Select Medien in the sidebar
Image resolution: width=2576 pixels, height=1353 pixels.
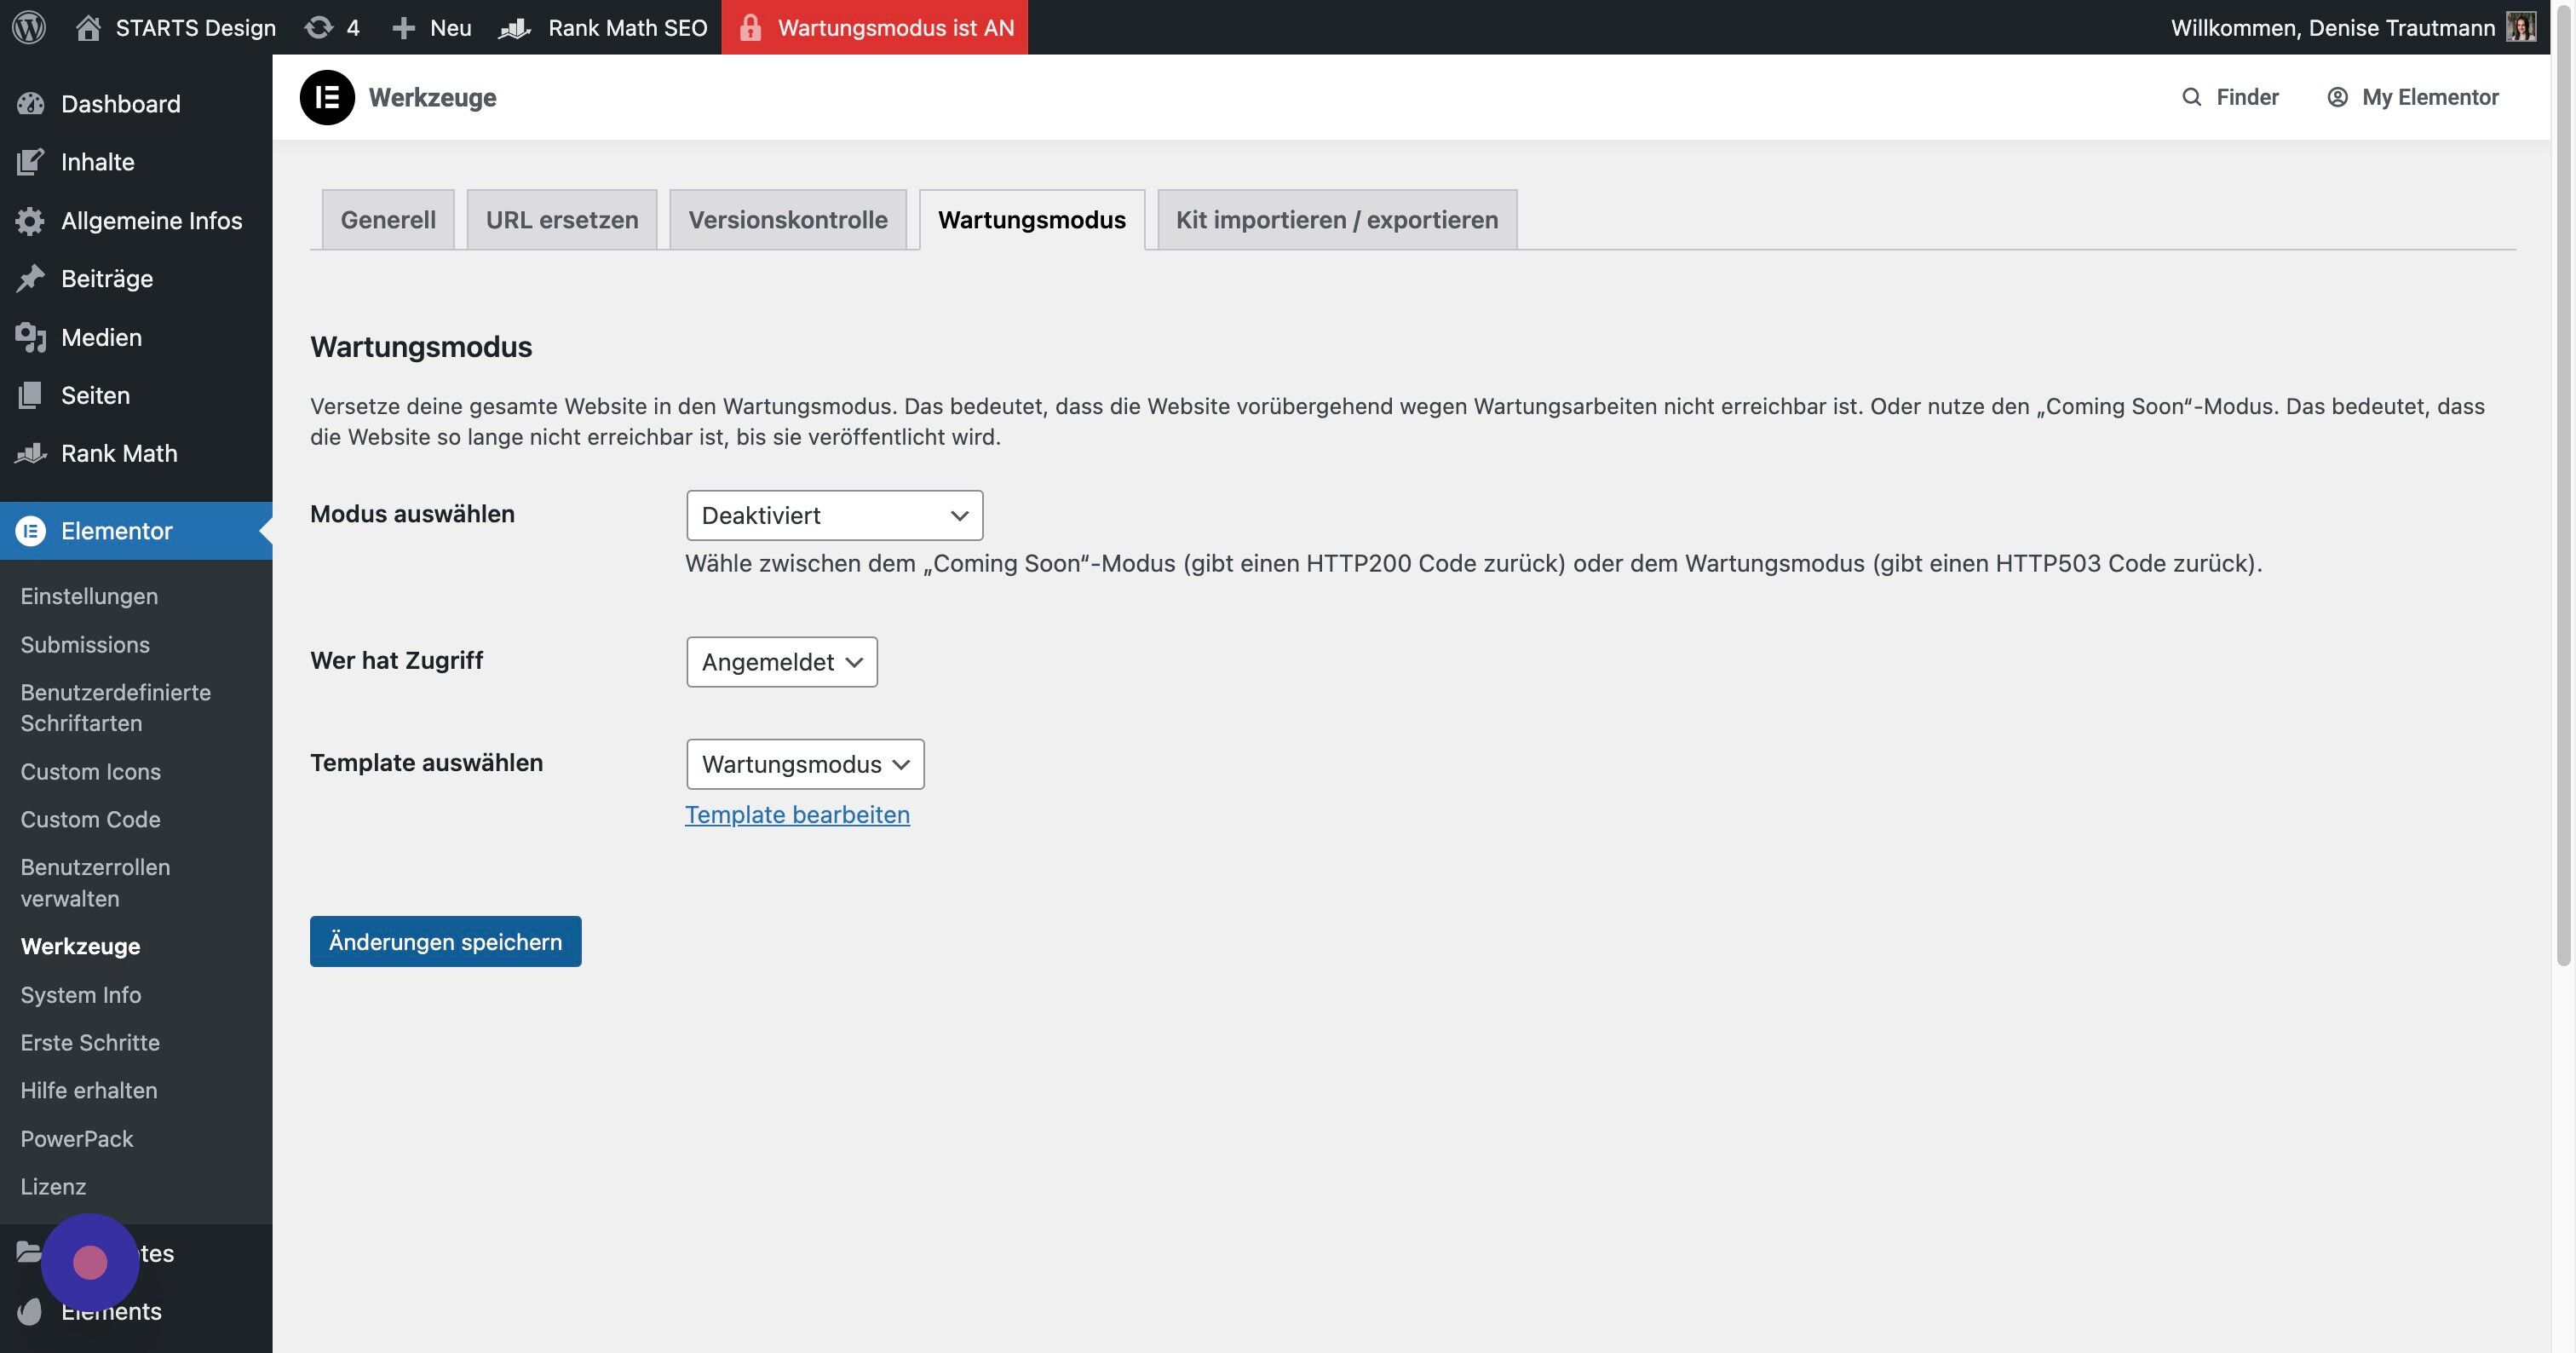[101, 337]
